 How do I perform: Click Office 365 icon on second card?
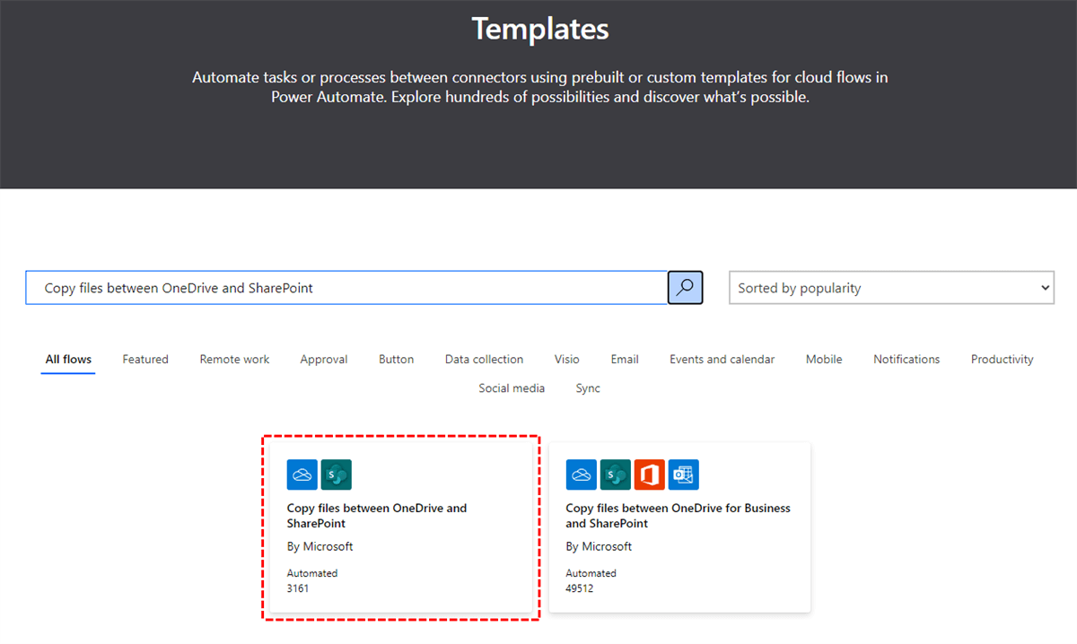click(x=649, y=474)
